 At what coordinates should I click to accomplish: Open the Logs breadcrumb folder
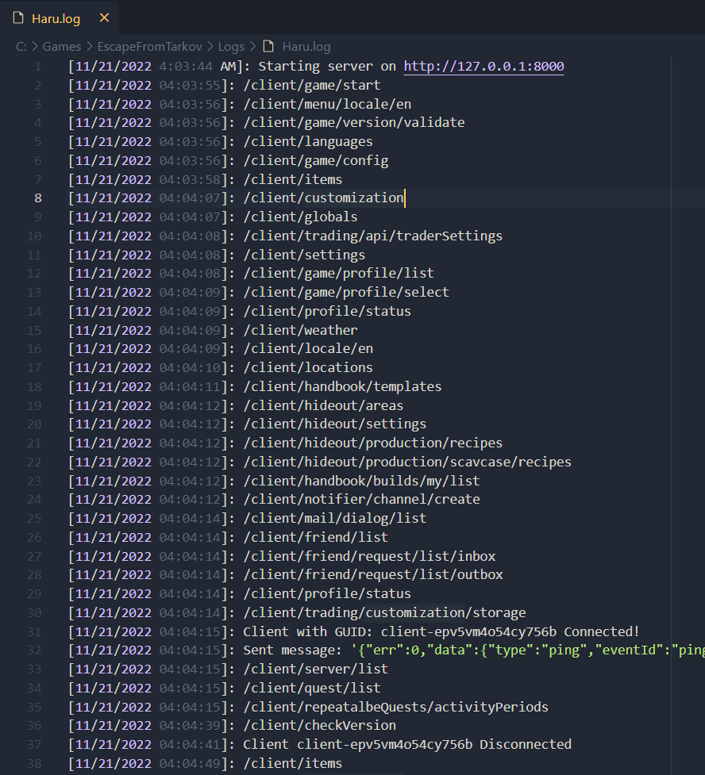(x=231, y=47)
